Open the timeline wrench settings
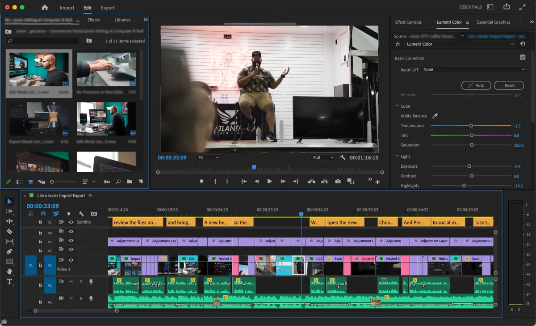This screenshot has width=536, height=326. 81,214
